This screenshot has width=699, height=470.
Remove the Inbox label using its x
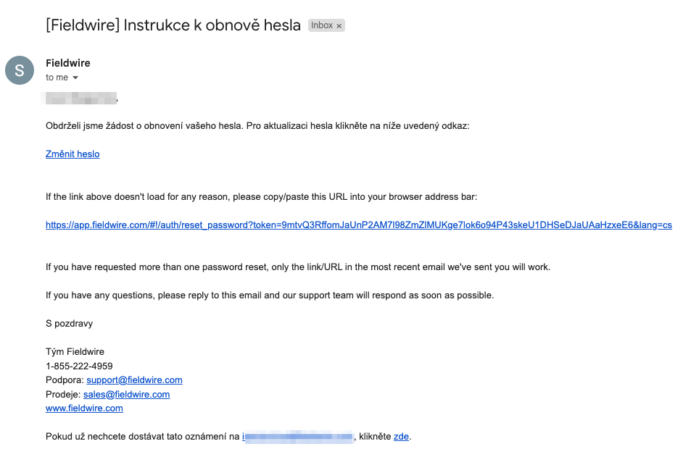pyautogui.click(x=339, y=26)
